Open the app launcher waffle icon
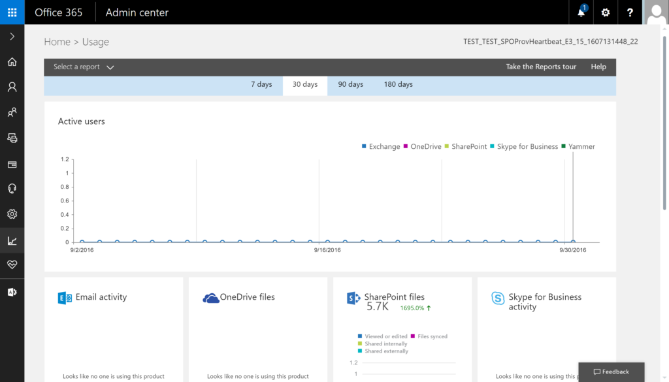 click(12, 12)
